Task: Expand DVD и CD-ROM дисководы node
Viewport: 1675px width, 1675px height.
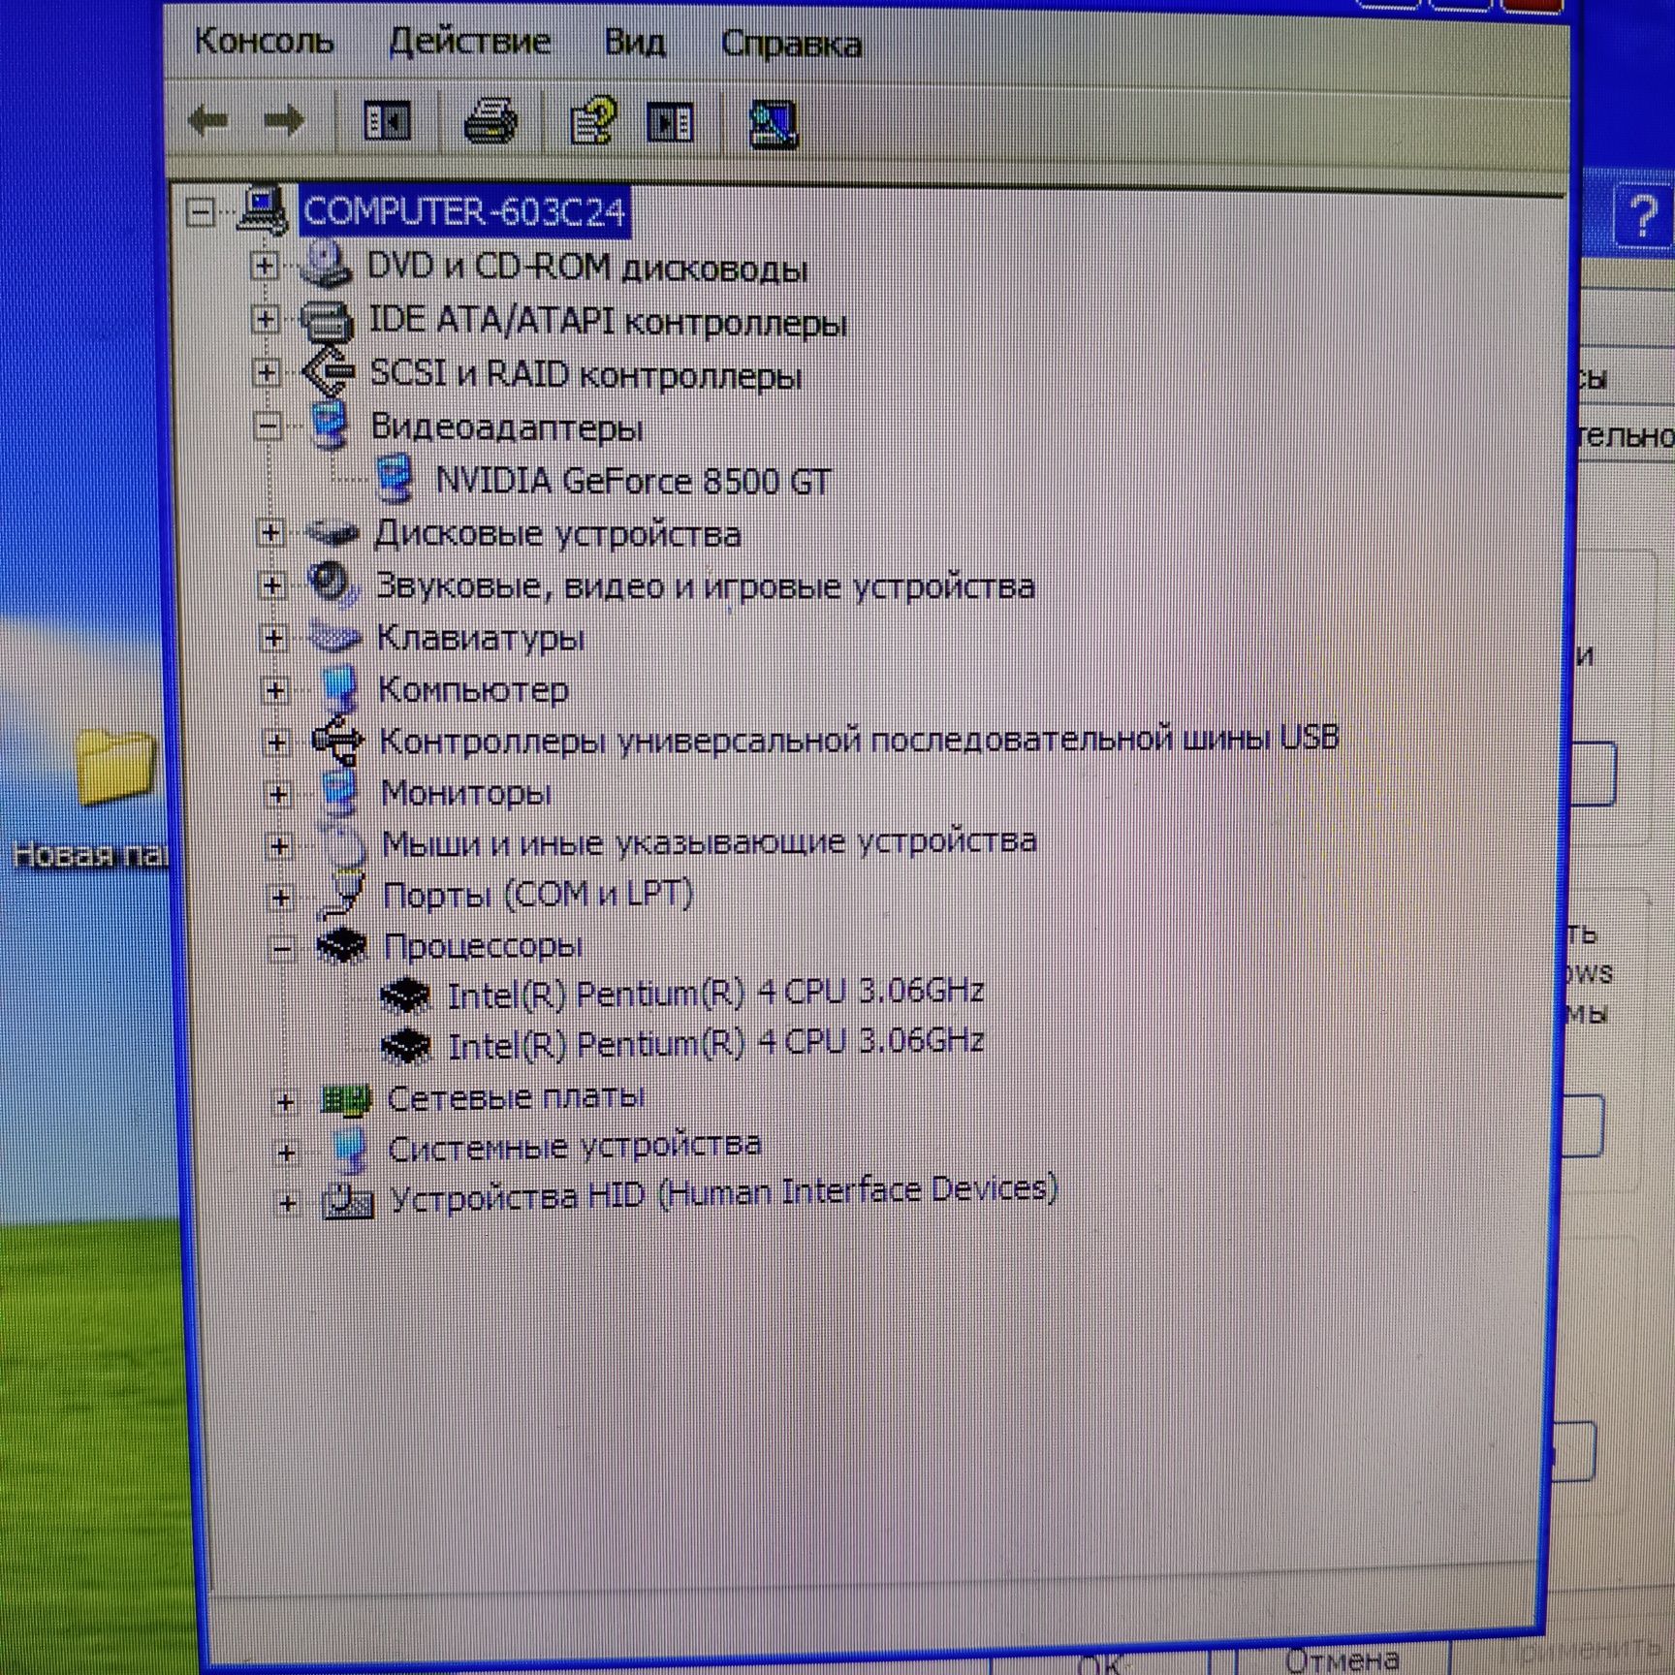Action: tap(264, 266)
